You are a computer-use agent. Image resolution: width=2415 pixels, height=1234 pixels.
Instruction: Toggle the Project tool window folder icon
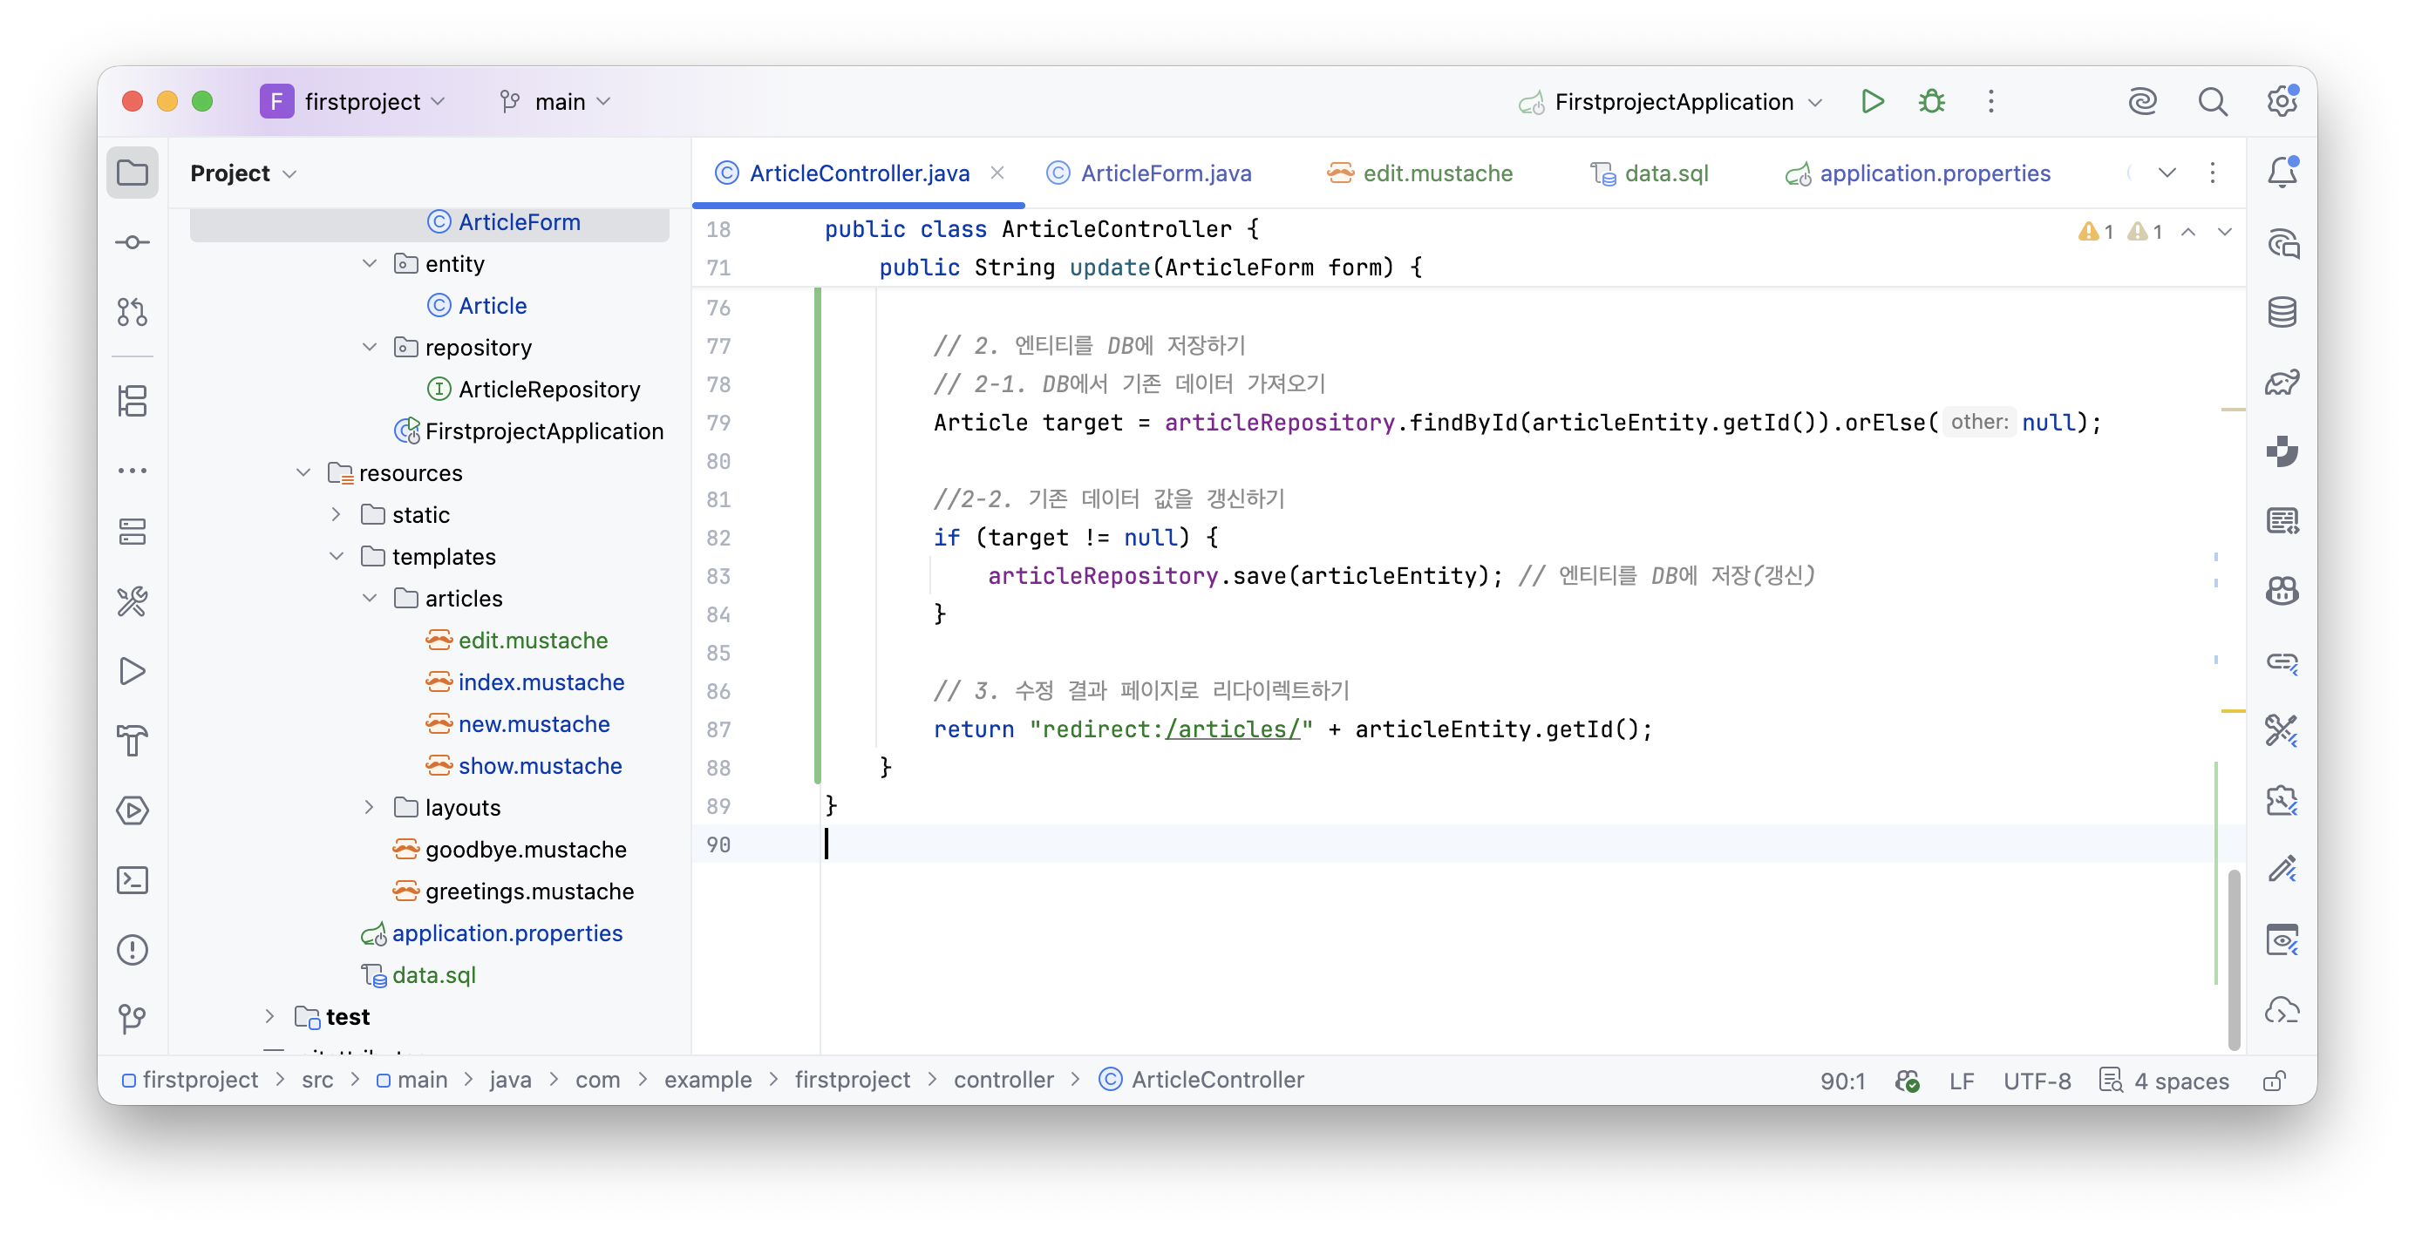[x=133, y=173]
